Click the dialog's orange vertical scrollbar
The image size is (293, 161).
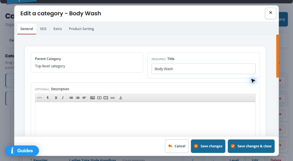[x=277, y=56]
